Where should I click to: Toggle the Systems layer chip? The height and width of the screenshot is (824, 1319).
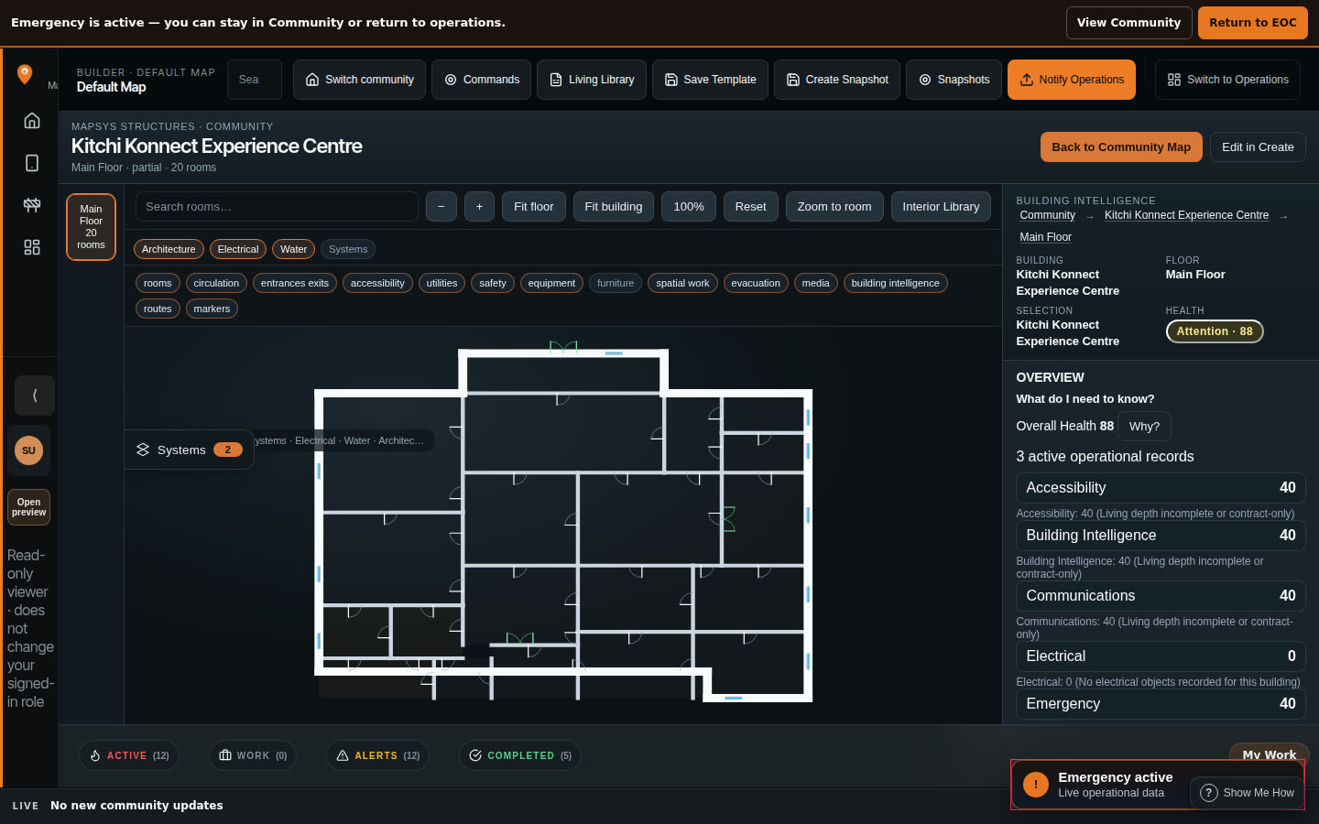tap(348, 249)
